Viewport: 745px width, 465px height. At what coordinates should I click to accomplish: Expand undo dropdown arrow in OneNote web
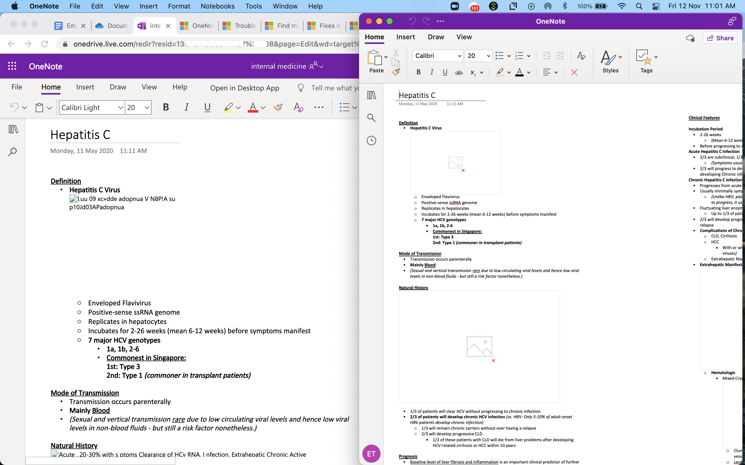click(x=25, y=108)
